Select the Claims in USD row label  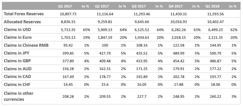pos(17,30)
